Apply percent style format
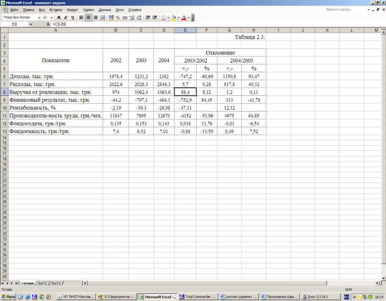 [x=118, y=17]
